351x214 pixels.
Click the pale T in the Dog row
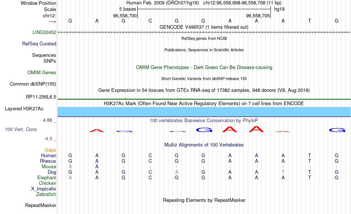[283, 172]
